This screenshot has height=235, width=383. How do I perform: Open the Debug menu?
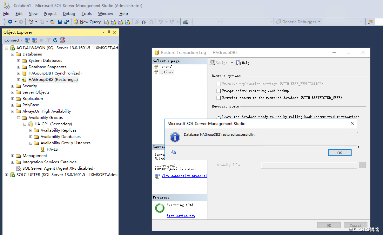[69, 13]
